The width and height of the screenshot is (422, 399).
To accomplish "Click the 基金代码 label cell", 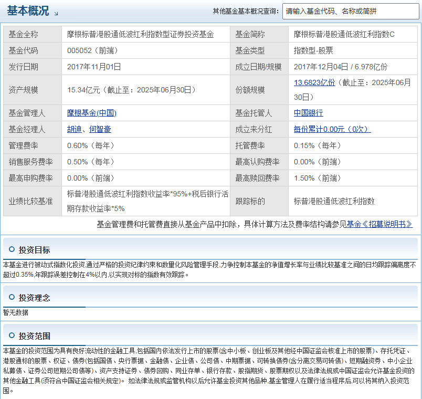I will [33, 50].
